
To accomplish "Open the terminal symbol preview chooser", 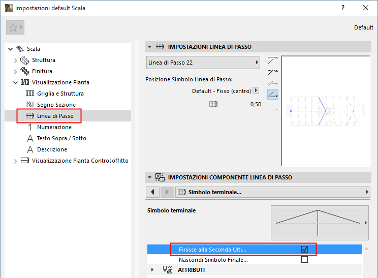I will [320, 223].
